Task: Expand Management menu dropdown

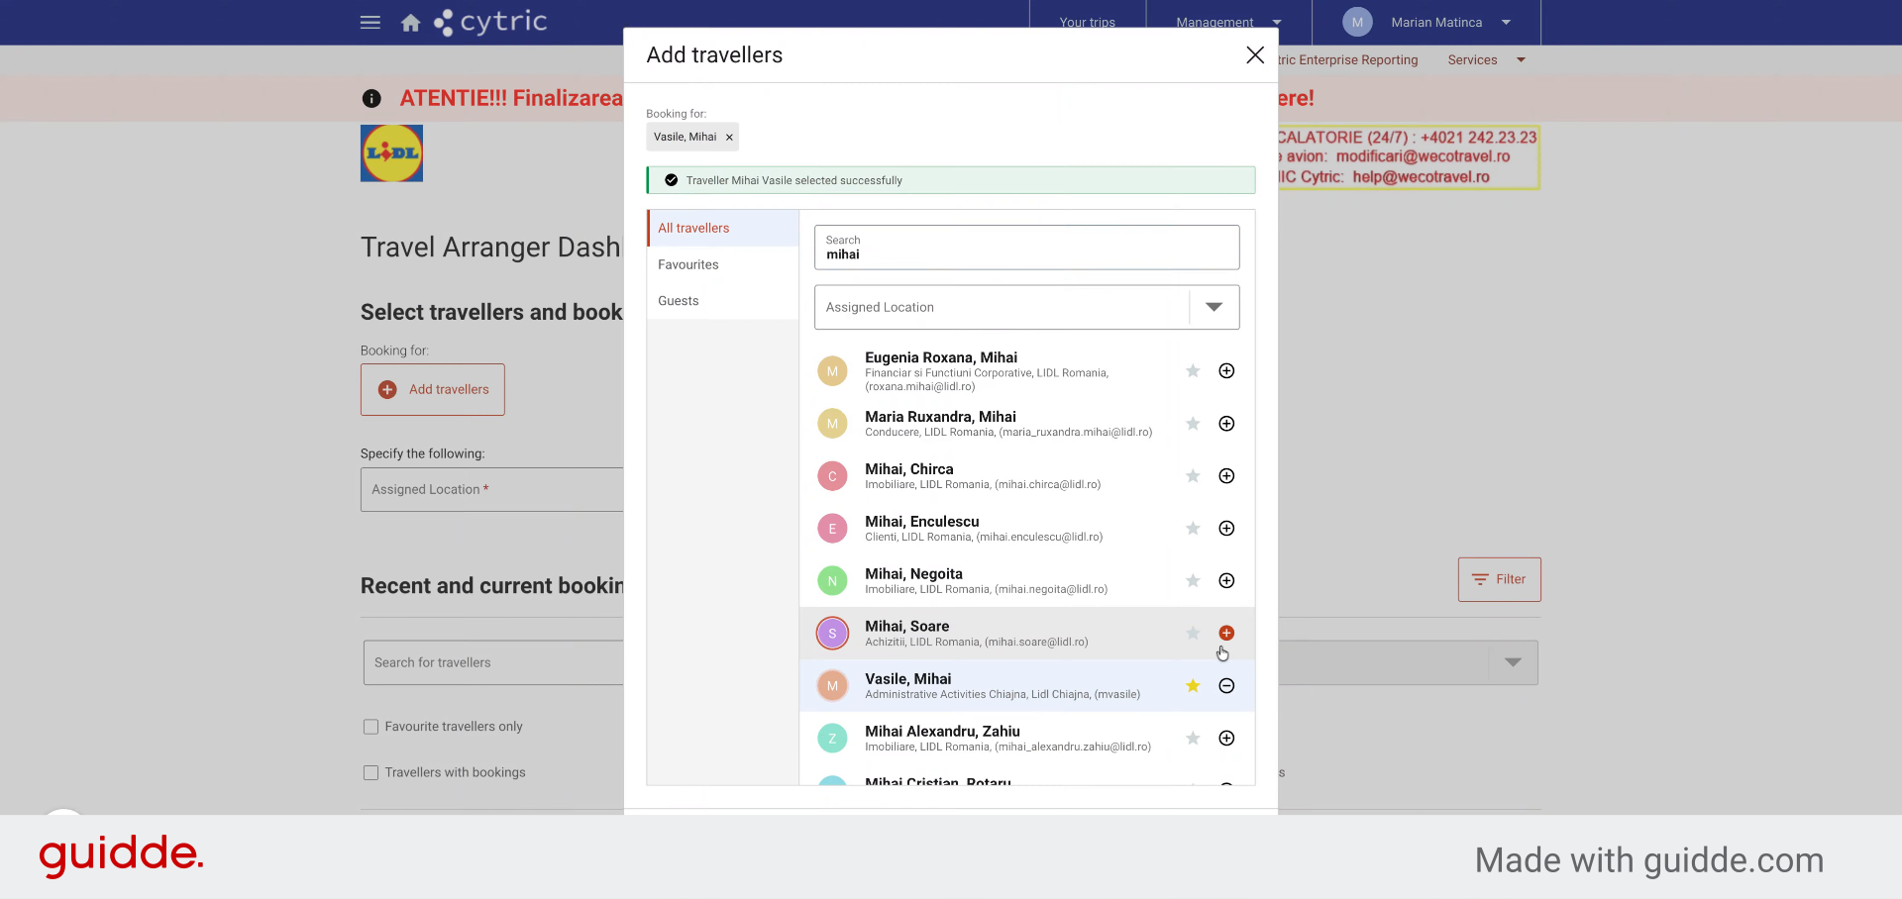Action: pos(1228,22)
